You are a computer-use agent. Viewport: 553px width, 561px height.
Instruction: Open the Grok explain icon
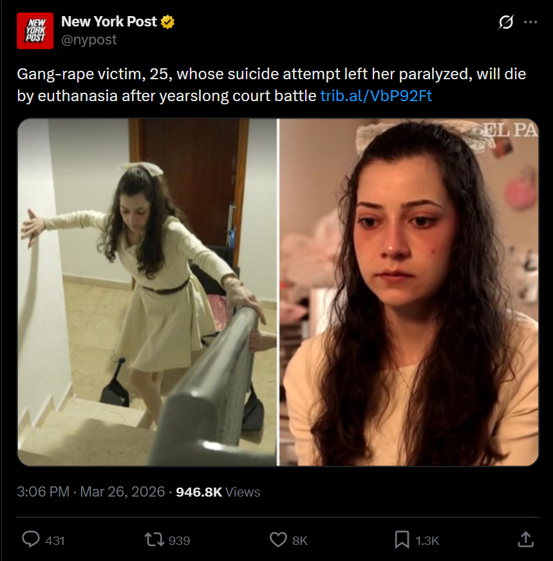506,22
